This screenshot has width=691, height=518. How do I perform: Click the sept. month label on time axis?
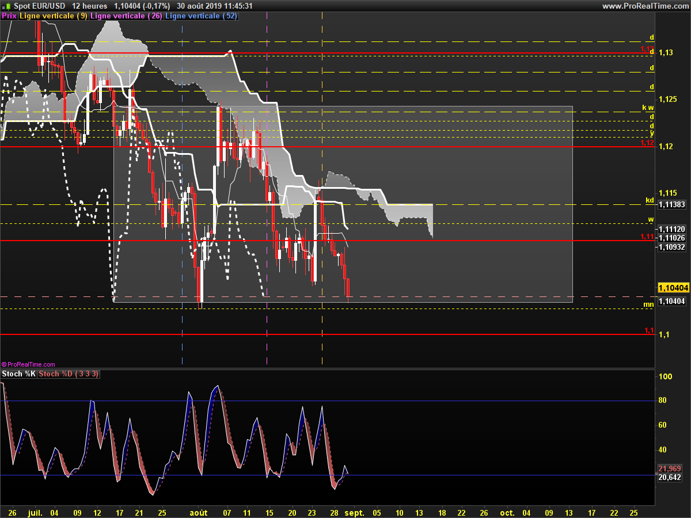(355, 512)
